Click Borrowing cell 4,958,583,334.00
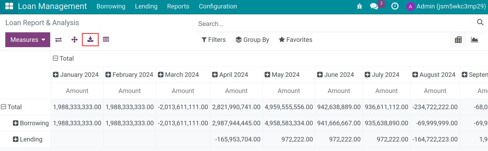Image resolution: width=488 pixels, height=151 pixels. click(x=289, y=123)
